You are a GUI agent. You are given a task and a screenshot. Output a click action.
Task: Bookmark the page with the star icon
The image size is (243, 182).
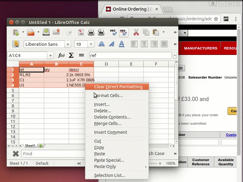(216, 19)
